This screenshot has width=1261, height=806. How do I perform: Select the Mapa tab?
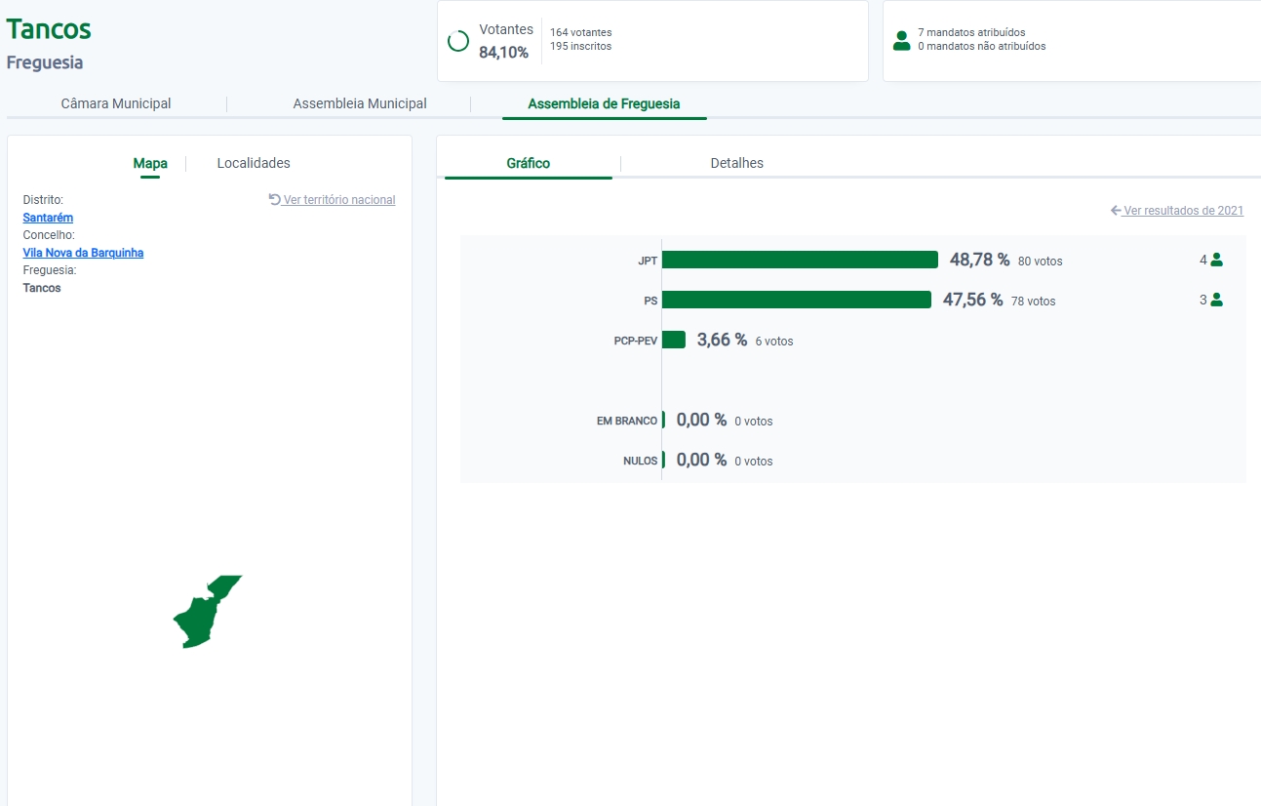coord(150,163)
